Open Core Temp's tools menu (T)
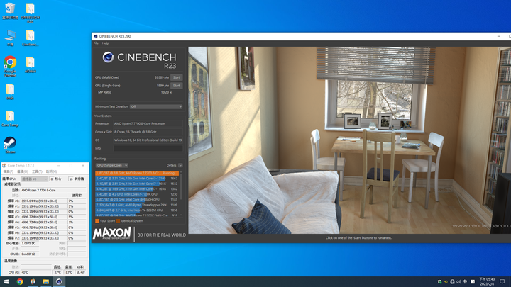Viewport: 511px width, 287px height. pos(37,171)
